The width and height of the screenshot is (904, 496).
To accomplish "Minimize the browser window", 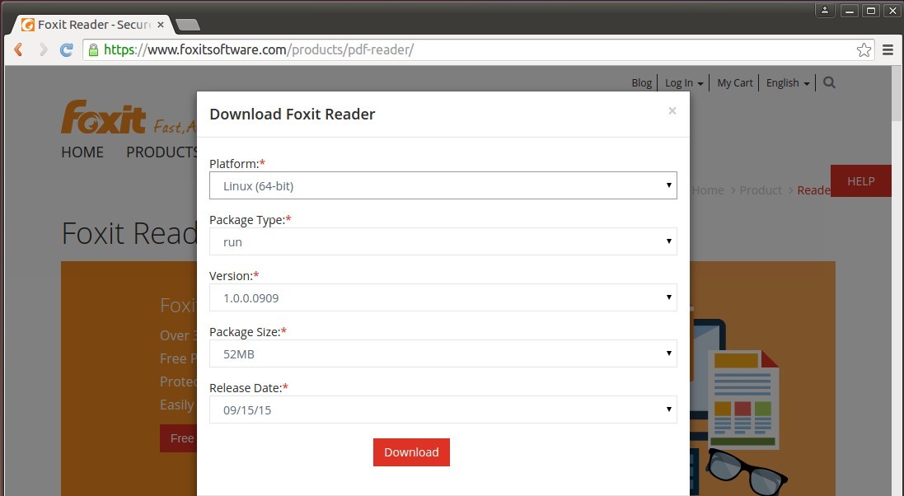I will tap(850, 11).
